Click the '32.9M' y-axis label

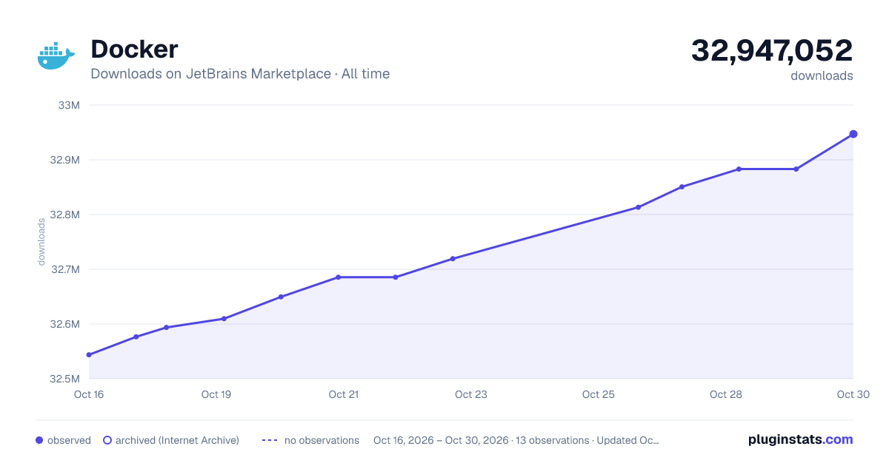65,160
